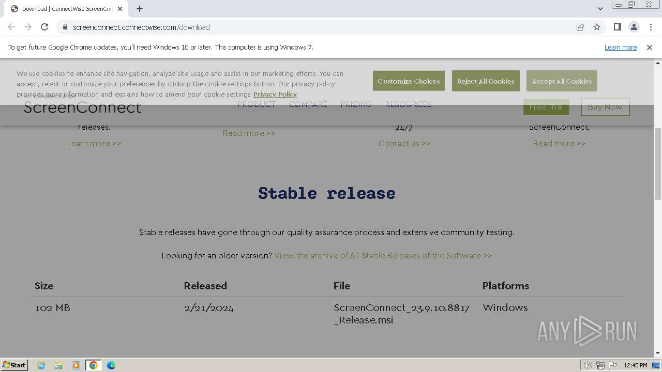The height and width of the screenshot is (372, 662).
Task: Open Action Center flag icon
Action: click(613, 365)
